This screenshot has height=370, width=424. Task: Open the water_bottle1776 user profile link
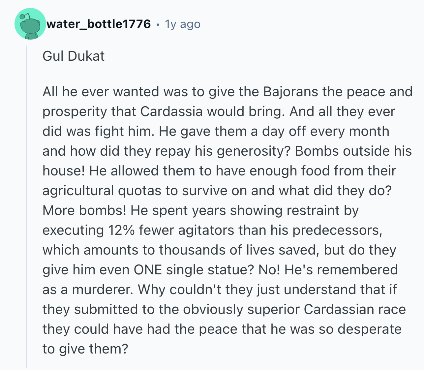[x=99, y=24]
